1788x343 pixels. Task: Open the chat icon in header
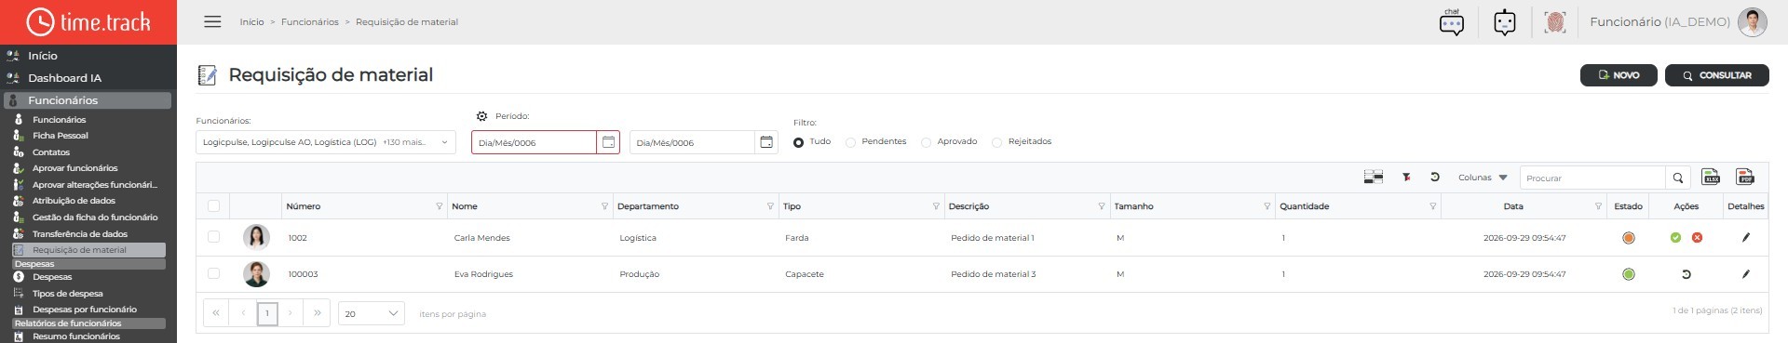click(x=1452, y=22)
